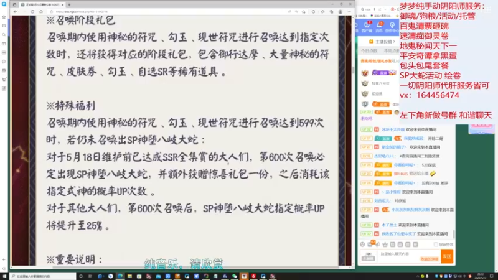The height and width of the screenshot is (280, 498).
Task: Open 主播投稿 link
Action: [x=382, y=42]
